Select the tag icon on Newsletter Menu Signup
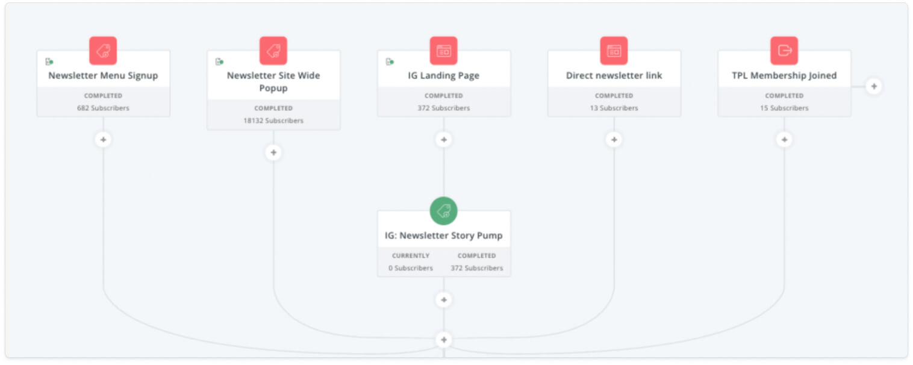The image size is (913, 365). click(x=103, y=51)
